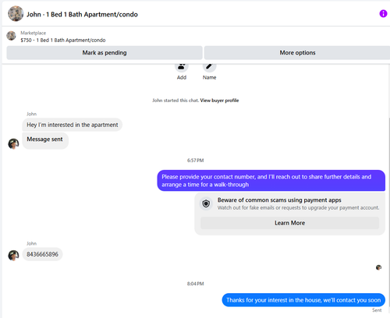
Task: Click the 'Hey I'm interested in the apartment' message
Action: 73,125
